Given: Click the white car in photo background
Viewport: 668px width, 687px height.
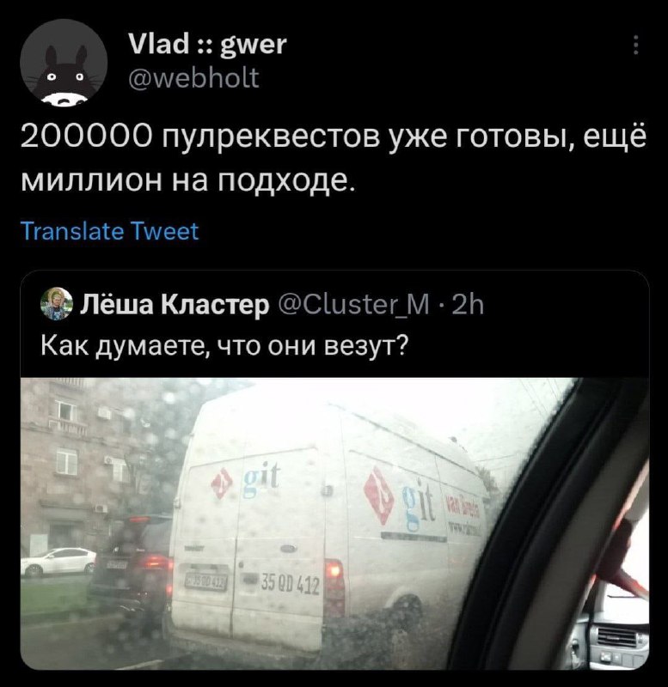Looking at the screenshot, I should (58, 562).
